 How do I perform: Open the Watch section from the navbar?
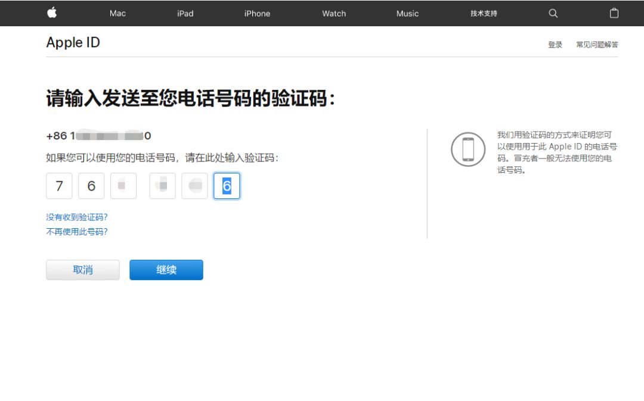point(333,13)
